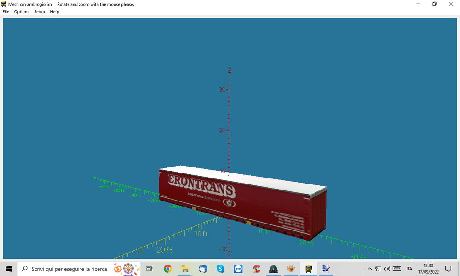Open the volume control tray icon
460x276 pixels.
coord(387,269)
